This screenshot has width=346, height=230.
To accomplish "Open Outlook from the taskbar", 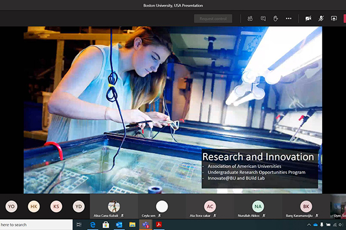I will (x=119, y=225).
